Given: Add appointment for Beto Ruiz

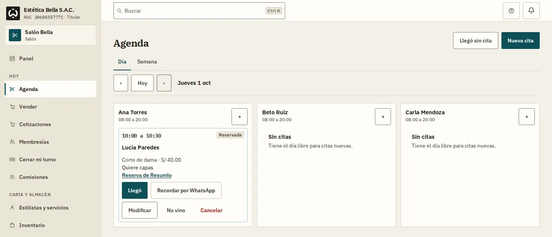Looking at the screenshot, I should click(383, 116).
